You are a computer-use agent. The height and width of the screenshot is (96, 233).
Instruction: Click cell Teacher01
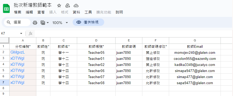point(96,59)
